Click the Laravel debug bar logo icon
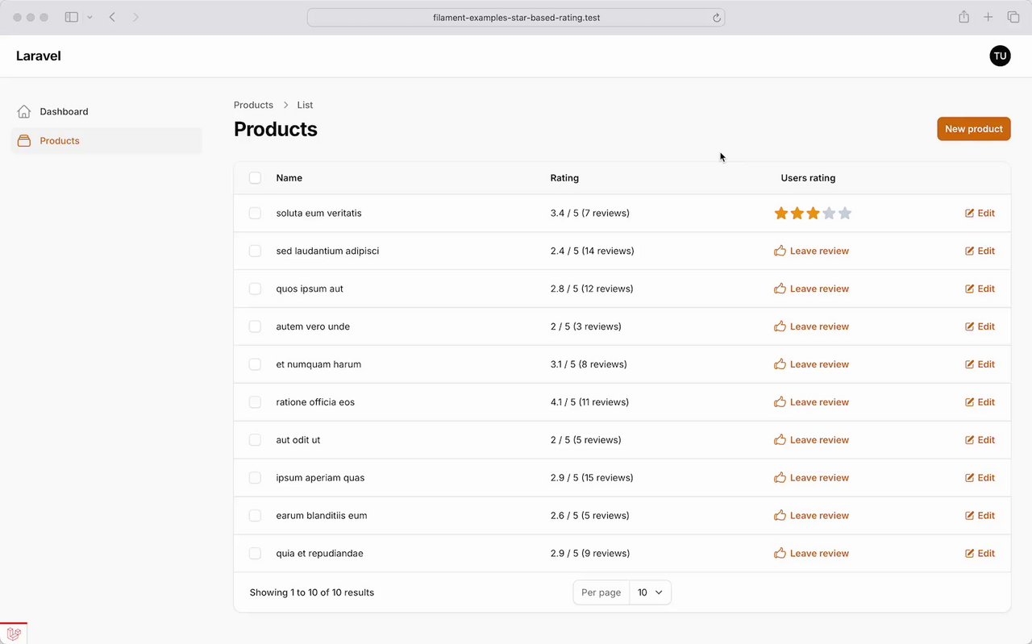The image size is (1032, 644). click(14, 634)
